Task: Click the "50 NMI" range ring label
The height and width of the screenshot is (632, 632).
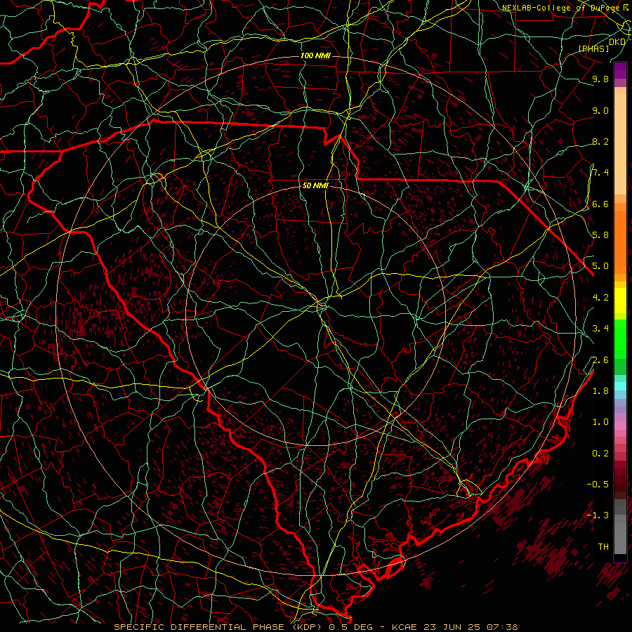Action: pos(315,185)
